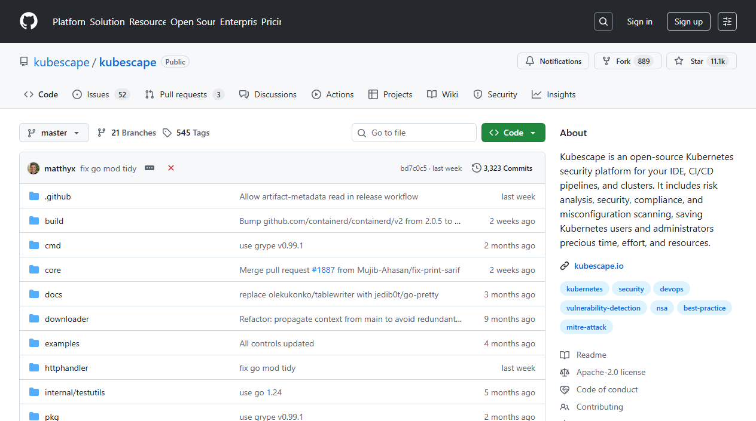Open the Wiki tab

coord(443,94)
